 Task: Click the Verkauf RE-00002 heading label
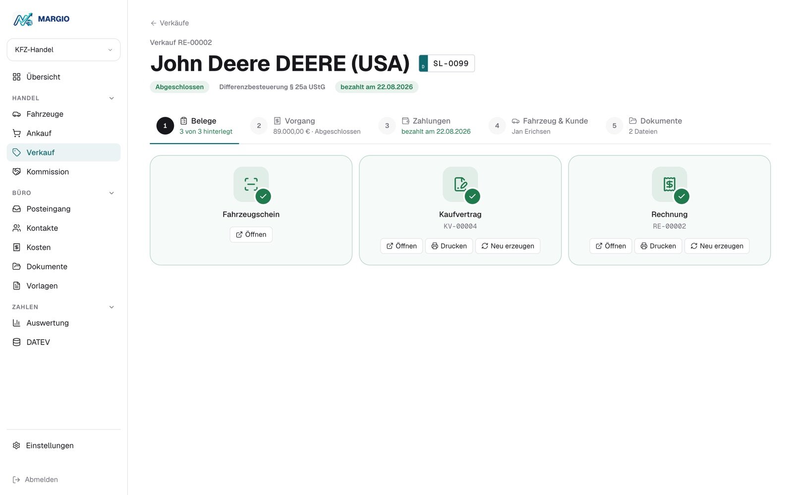pos(181,43)
